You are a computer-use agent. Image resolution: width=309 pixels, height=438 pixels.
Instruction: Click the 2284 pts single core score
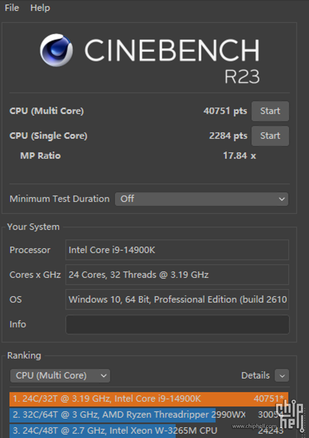point(228,136)
